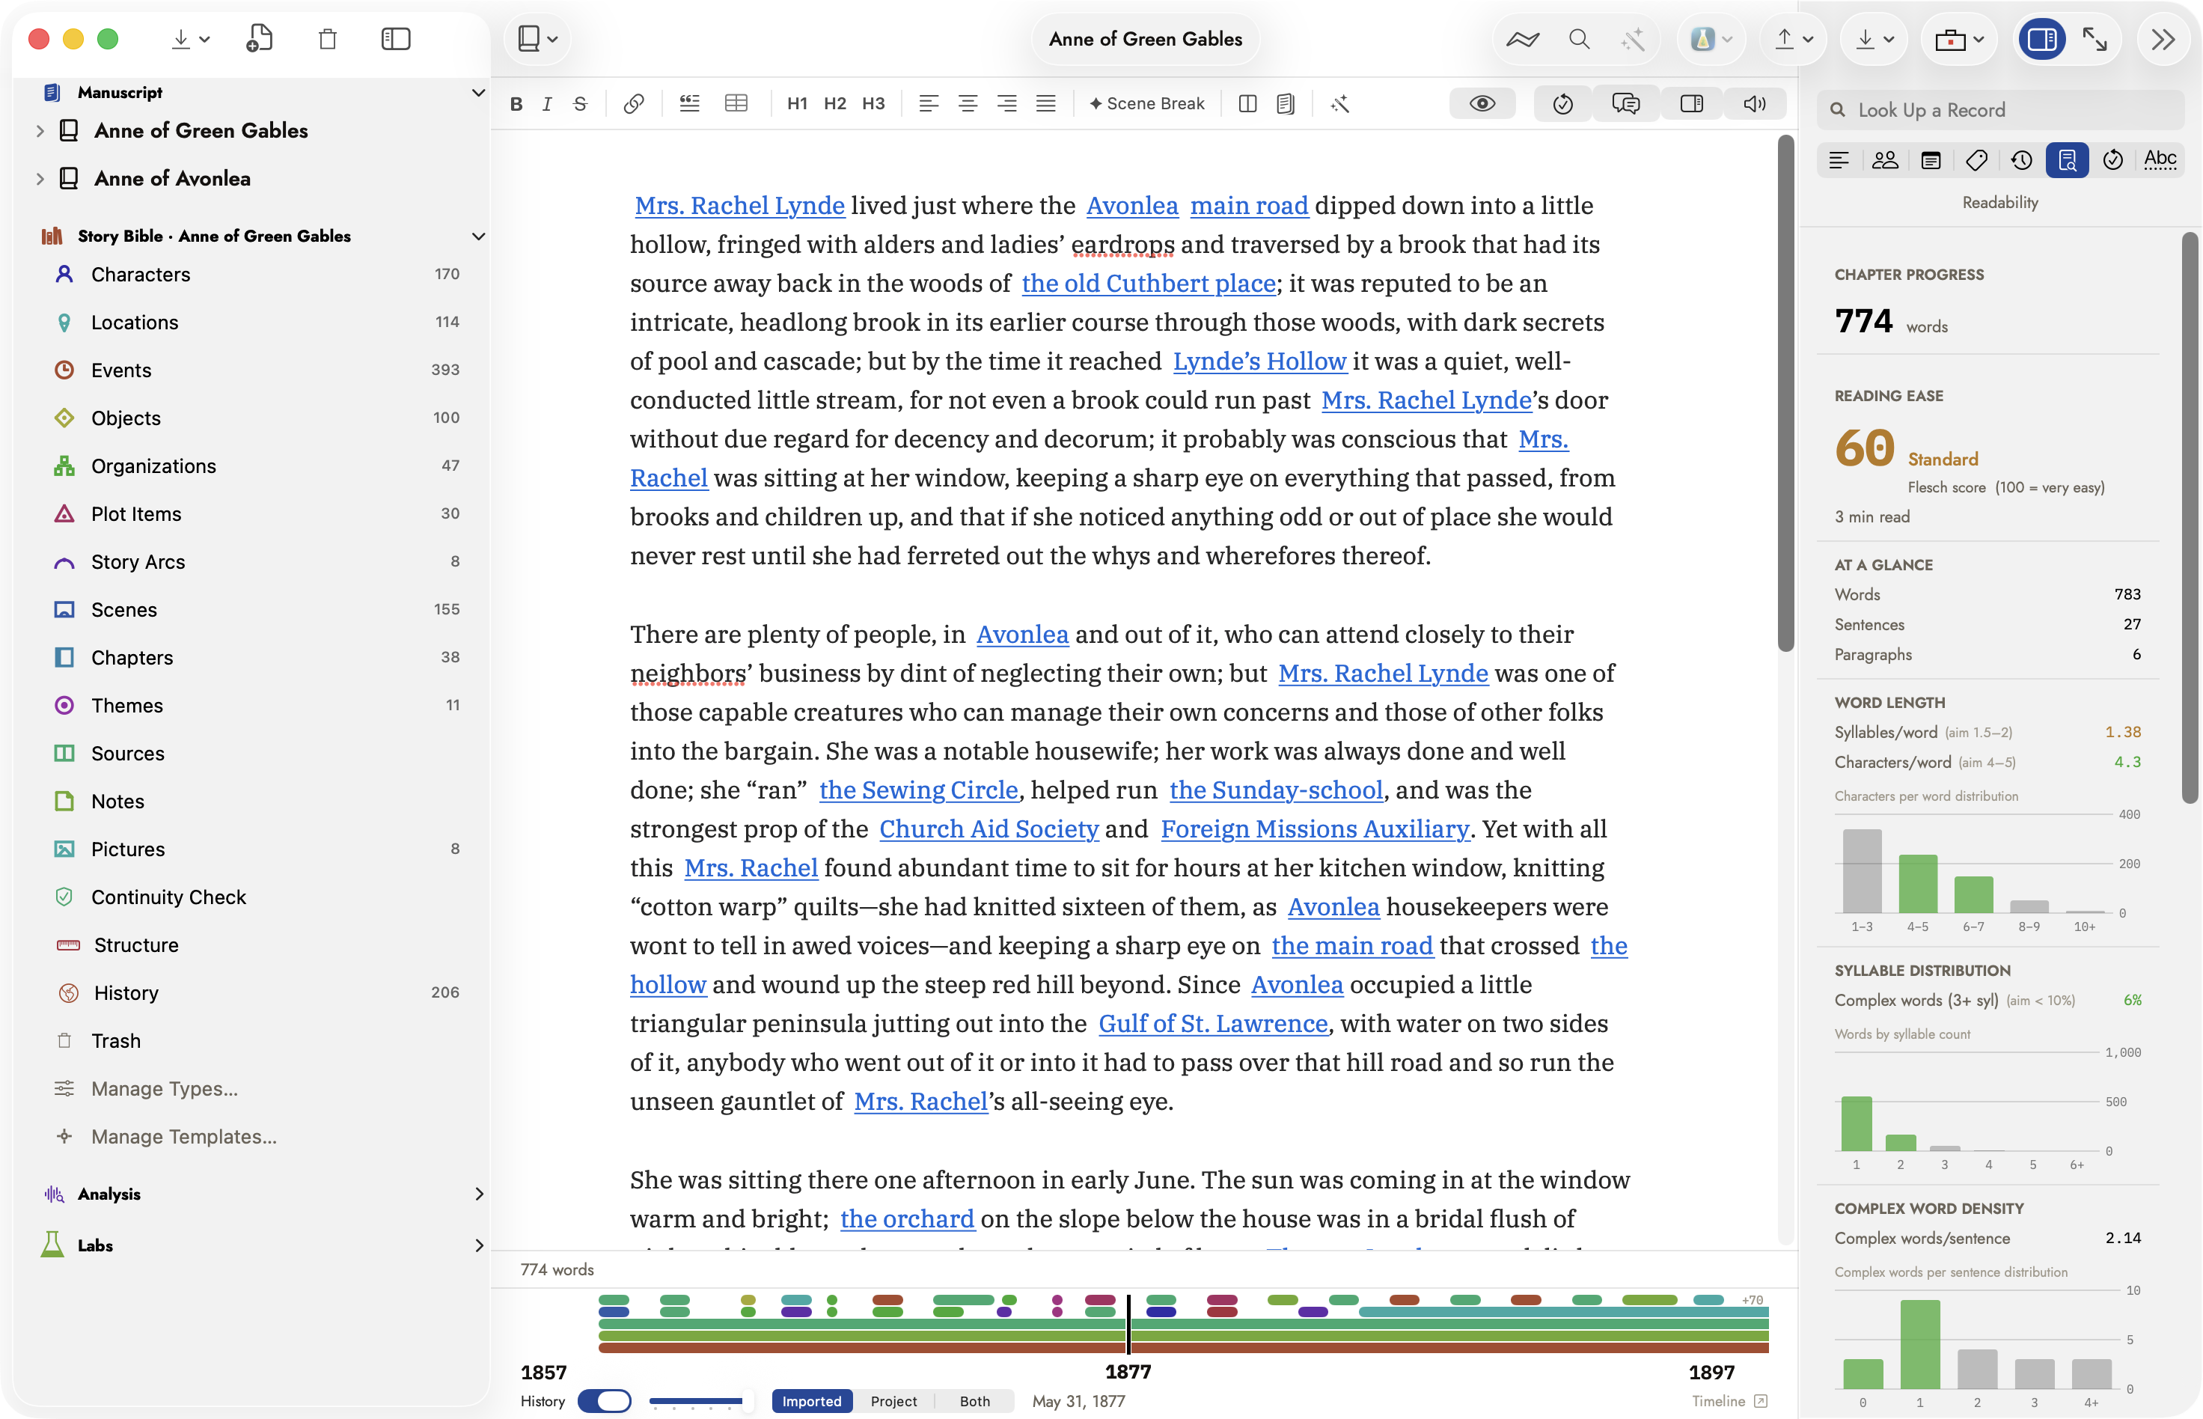Toggle the right inspector panel button
The image size is (2203, 1419).
2041,39
